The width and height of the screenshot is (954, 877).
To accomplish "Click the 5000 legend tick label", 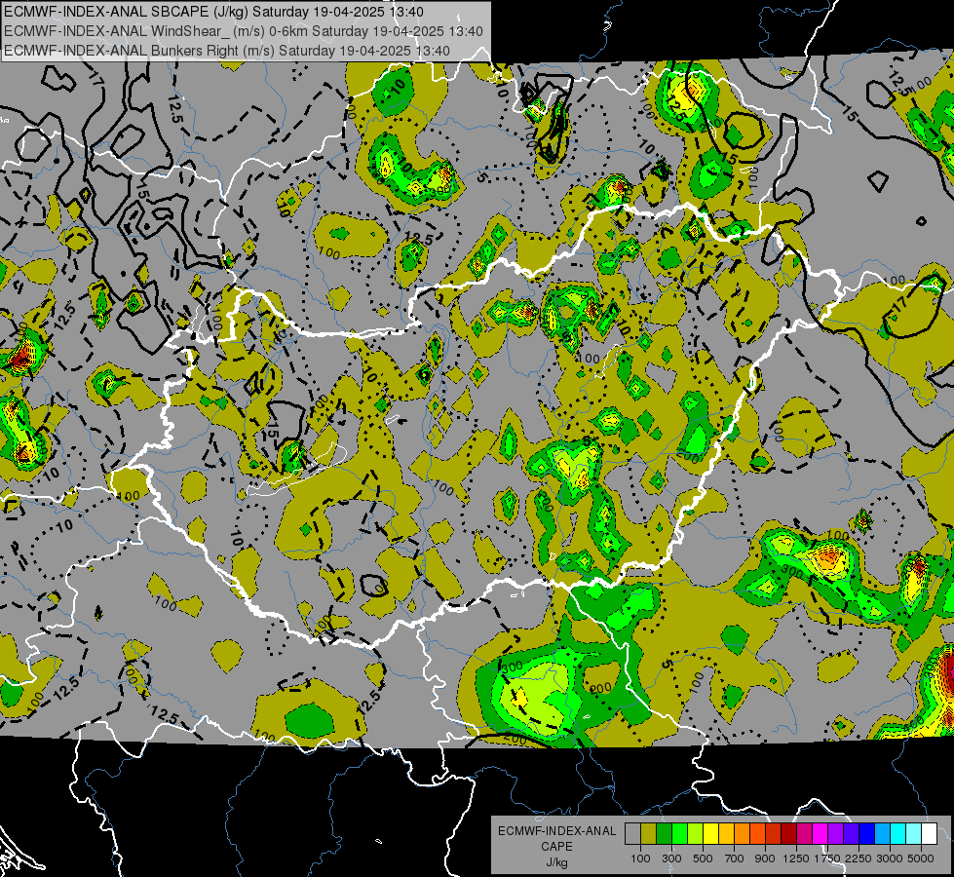I will pos(921,858).
